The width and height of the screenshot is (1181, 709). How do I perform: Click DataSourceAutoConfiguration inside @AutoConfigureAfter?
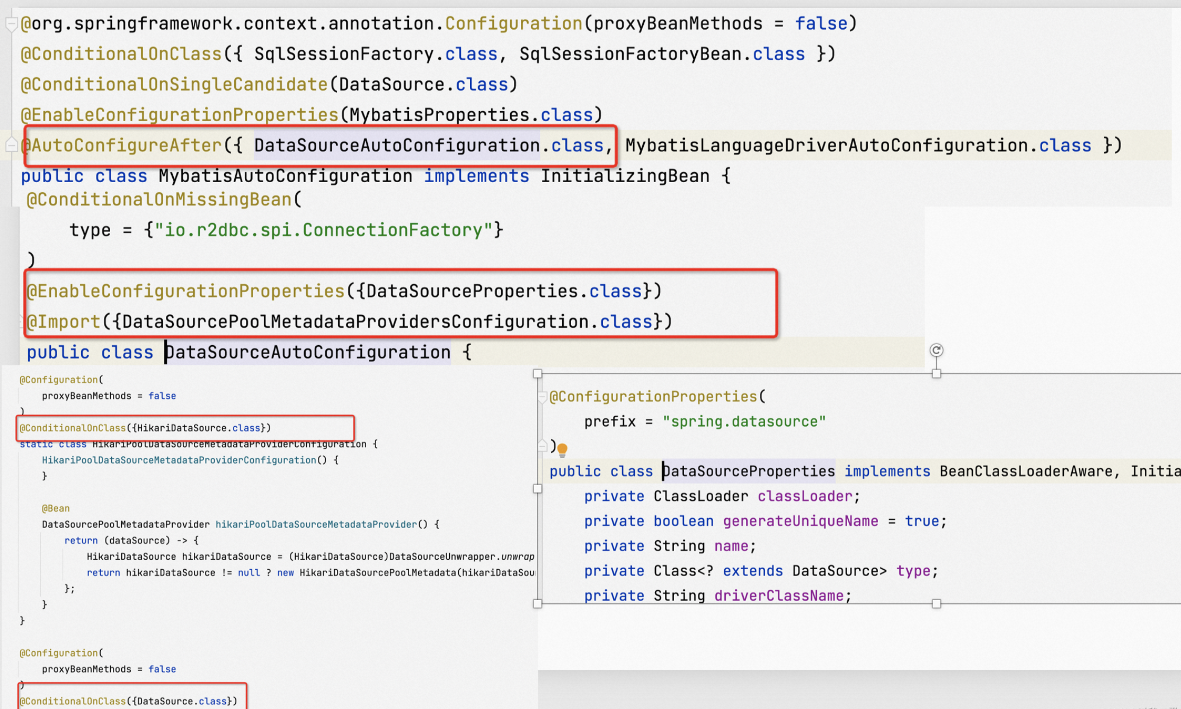pos(397,145)
